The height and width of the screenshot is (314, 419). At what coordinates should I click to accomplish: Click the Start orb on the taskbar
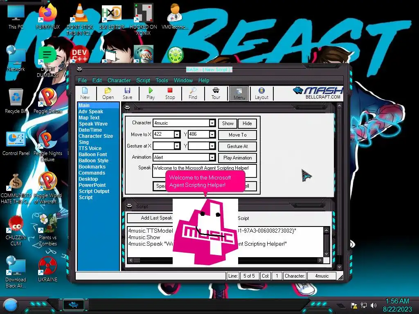(10, 305)
